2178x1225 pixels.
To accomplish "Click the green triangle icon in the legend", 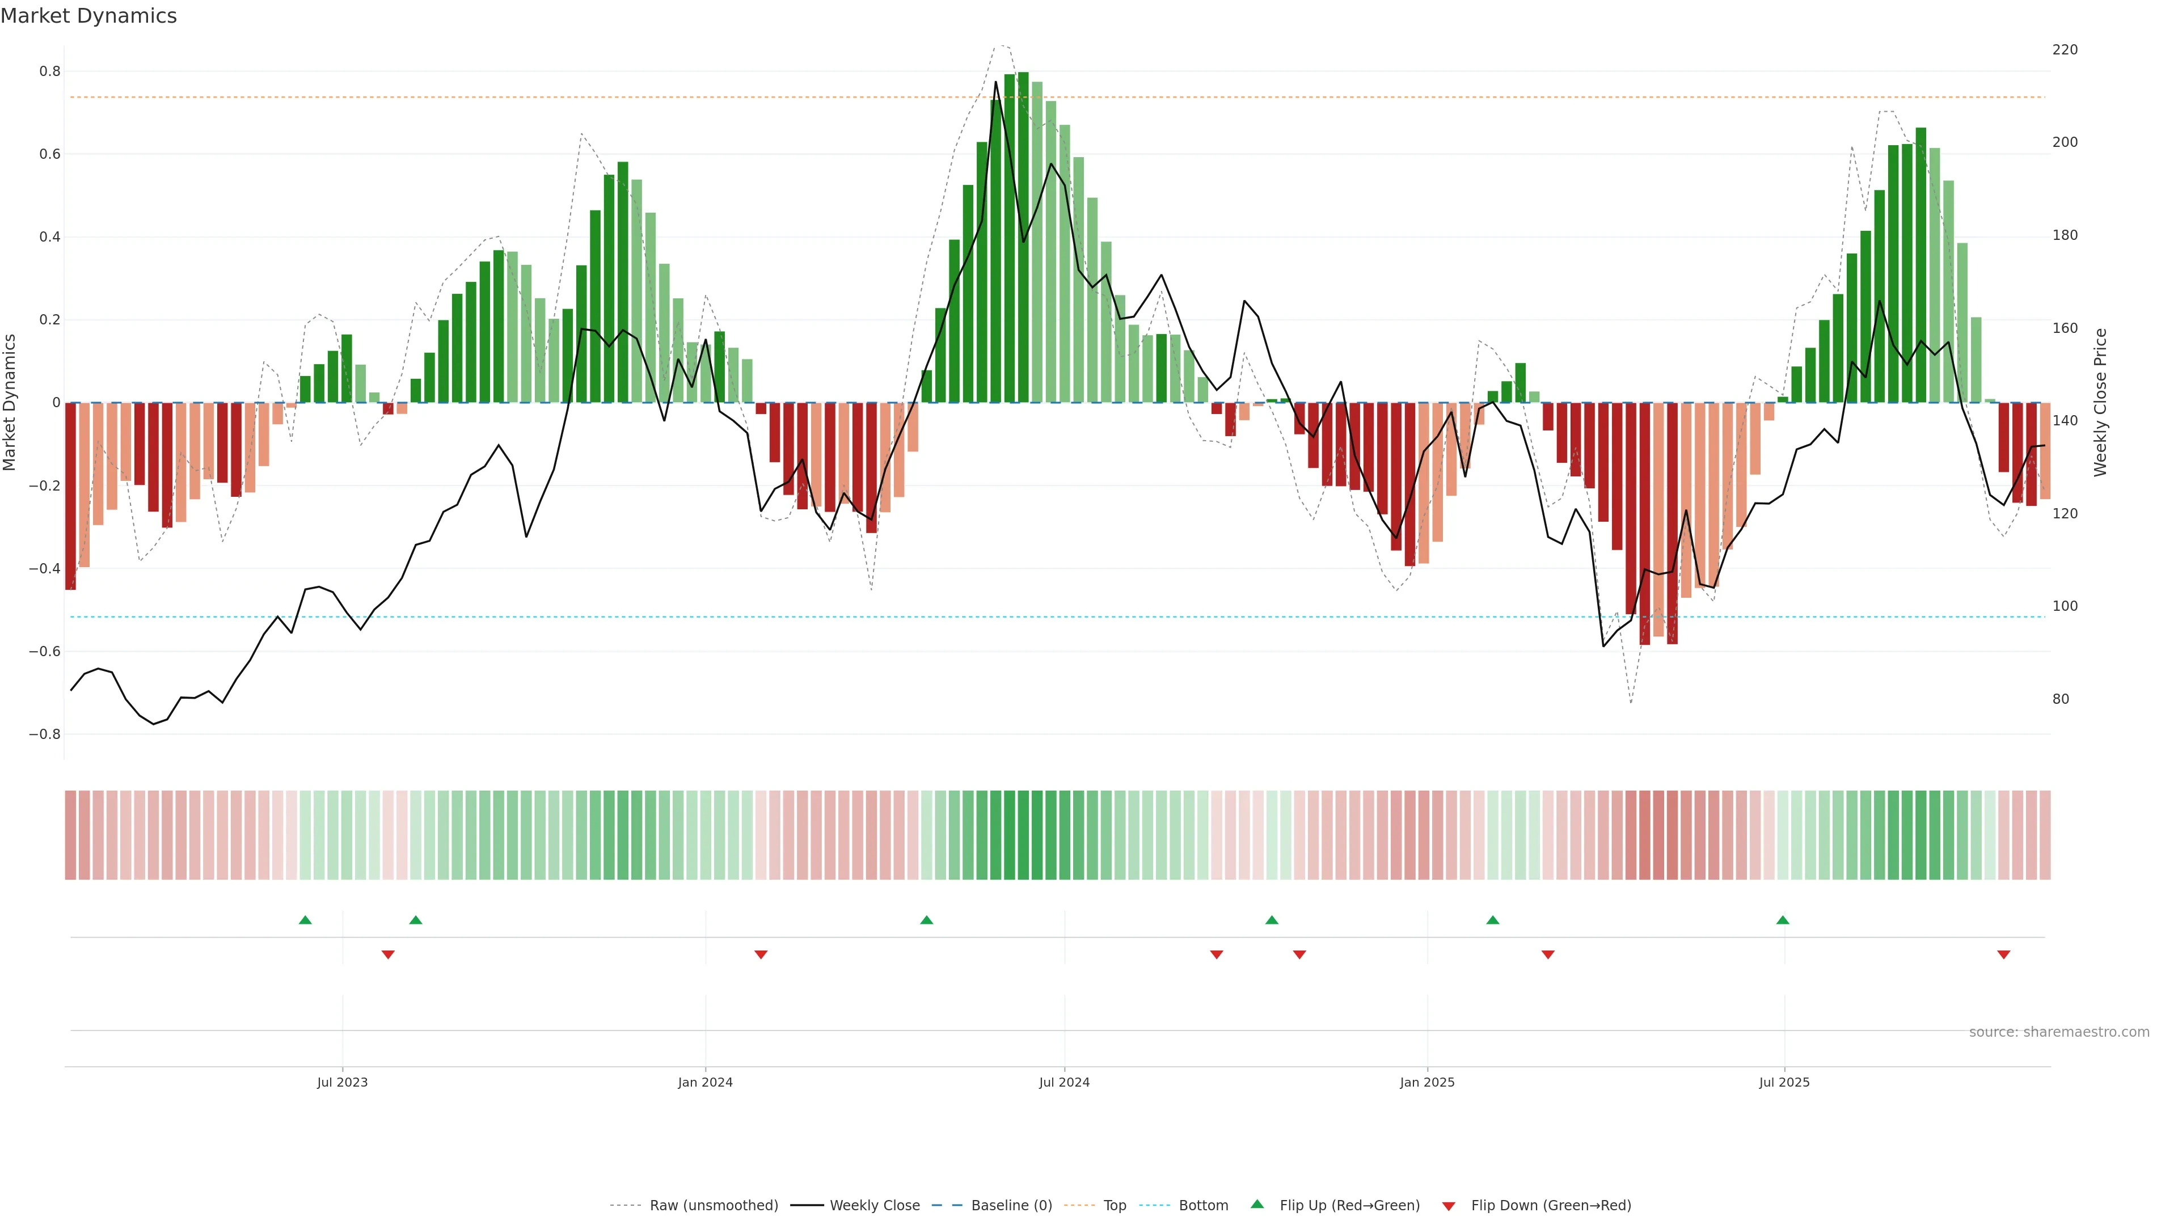I will click(1257, 1204).
